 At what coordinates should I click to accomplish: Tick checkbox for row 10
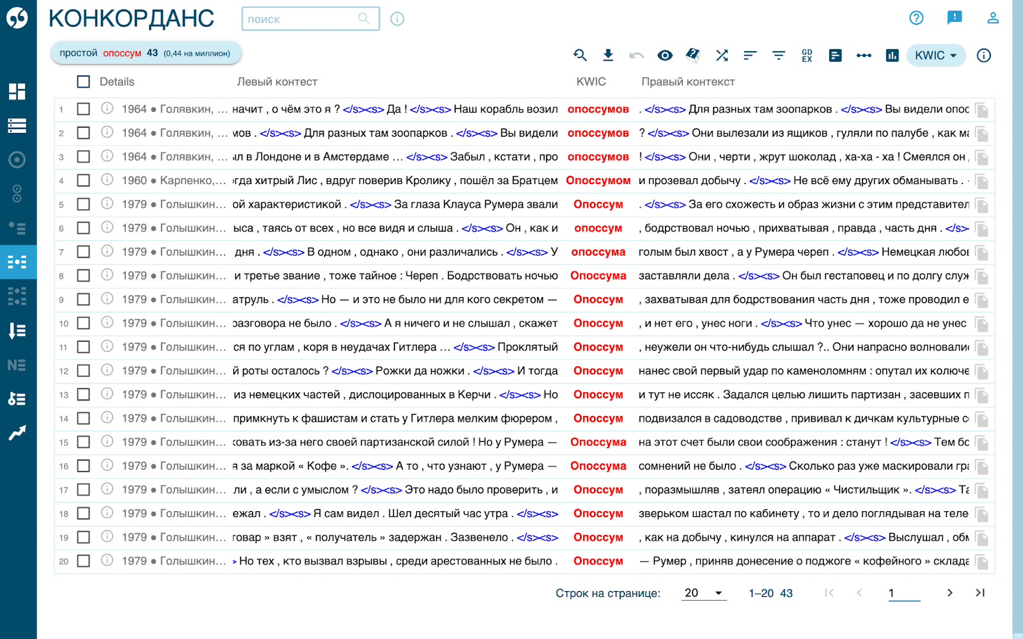point(83,323)
